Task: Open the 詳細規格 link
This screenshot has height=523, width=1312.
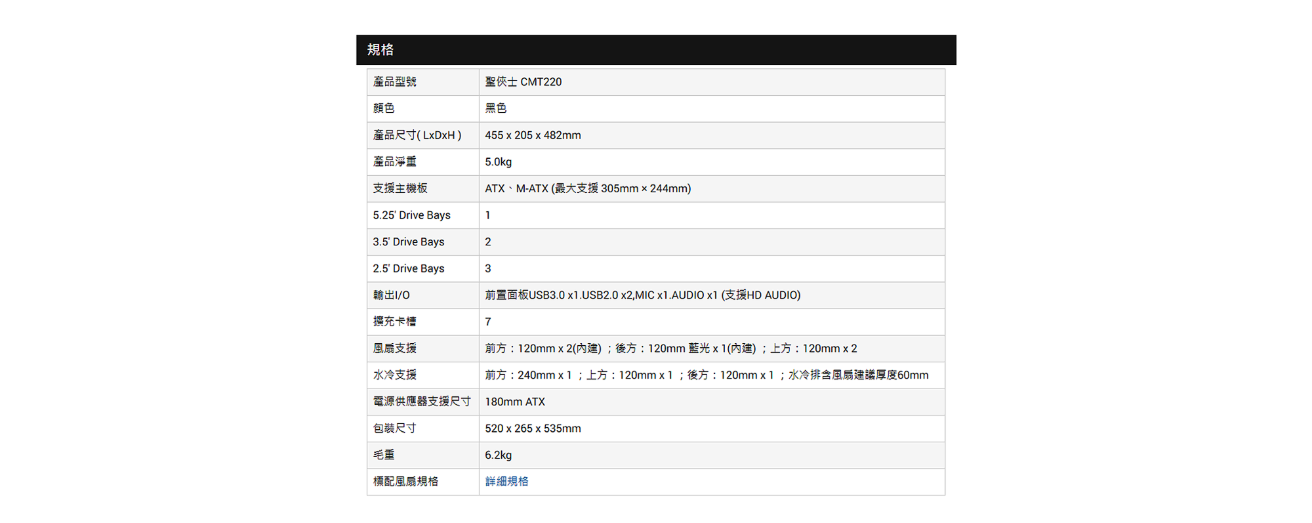Action: pos(506,482)
